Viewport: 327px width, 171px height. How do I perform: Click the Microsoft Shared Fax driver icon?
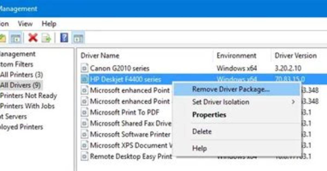(x=85, y=123)
